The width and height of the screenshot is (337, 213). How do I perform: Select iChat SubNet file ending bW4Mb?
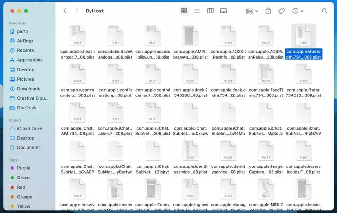click(228, 112)
